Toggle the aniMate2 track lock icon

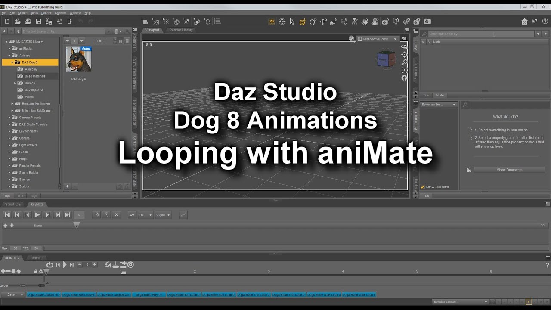click(36, 271)
